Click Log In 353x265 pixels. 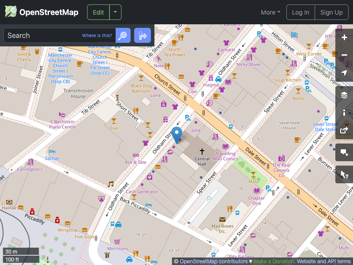click(300, 12)
